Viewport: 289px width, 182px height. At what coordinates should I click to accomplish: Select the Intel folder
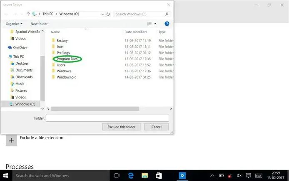pos(60,47)
